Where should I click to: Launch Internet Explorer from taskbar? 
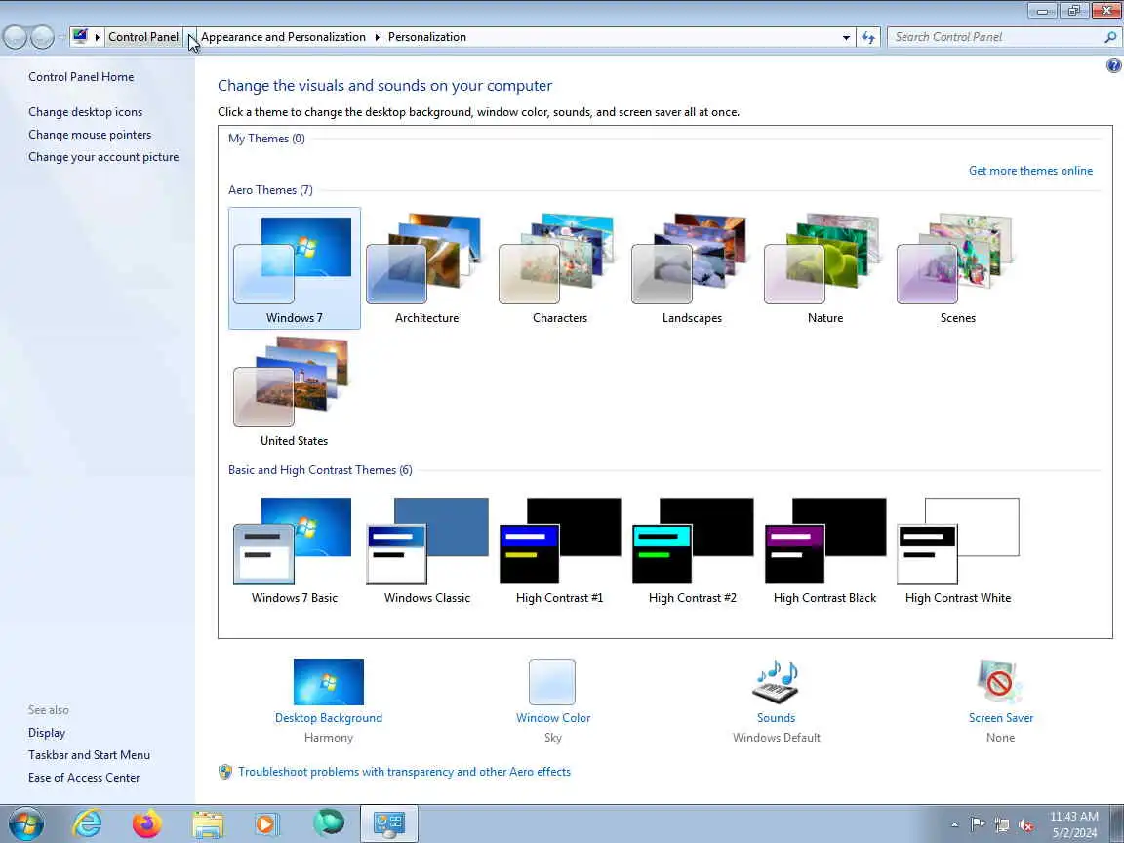coord(87,823)
